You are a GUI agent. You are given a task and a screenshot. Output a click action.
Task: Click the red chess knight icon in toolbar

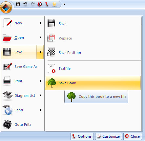pos(40,4)
